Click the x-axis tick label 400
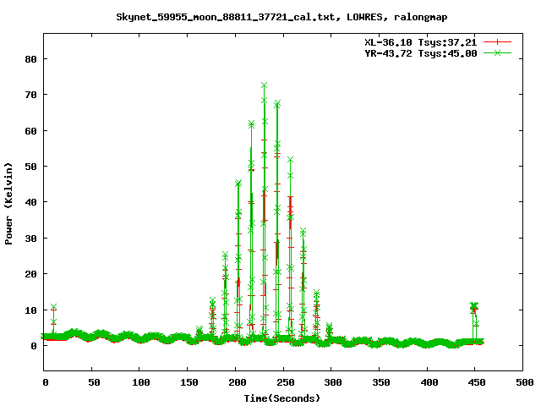 429,382
